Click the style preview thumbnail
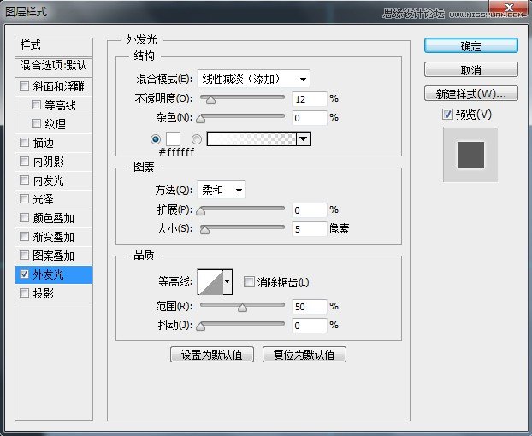This screenshot has height=436, width=532. [471, 155]
